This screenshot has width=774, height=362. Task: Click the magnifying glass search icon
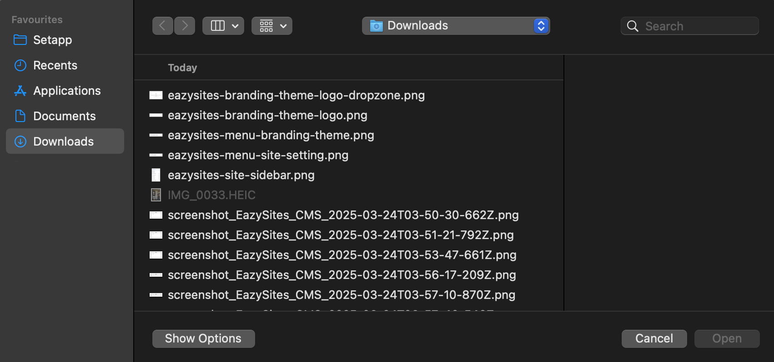pos(633,26)
